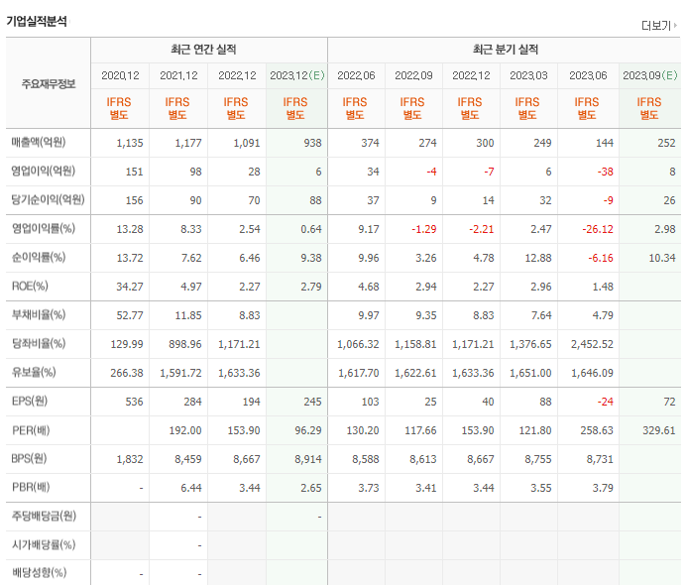The width and height of the screenshot is (686, 585).
Task: Click the 2023.03 quarterly column header
Action: coord(528,75)
